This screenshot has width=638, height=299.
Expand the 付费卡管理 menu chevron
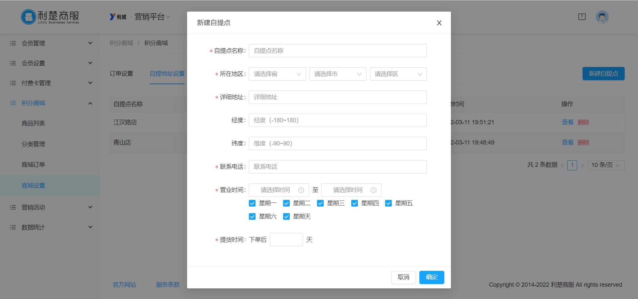(90, 83)
